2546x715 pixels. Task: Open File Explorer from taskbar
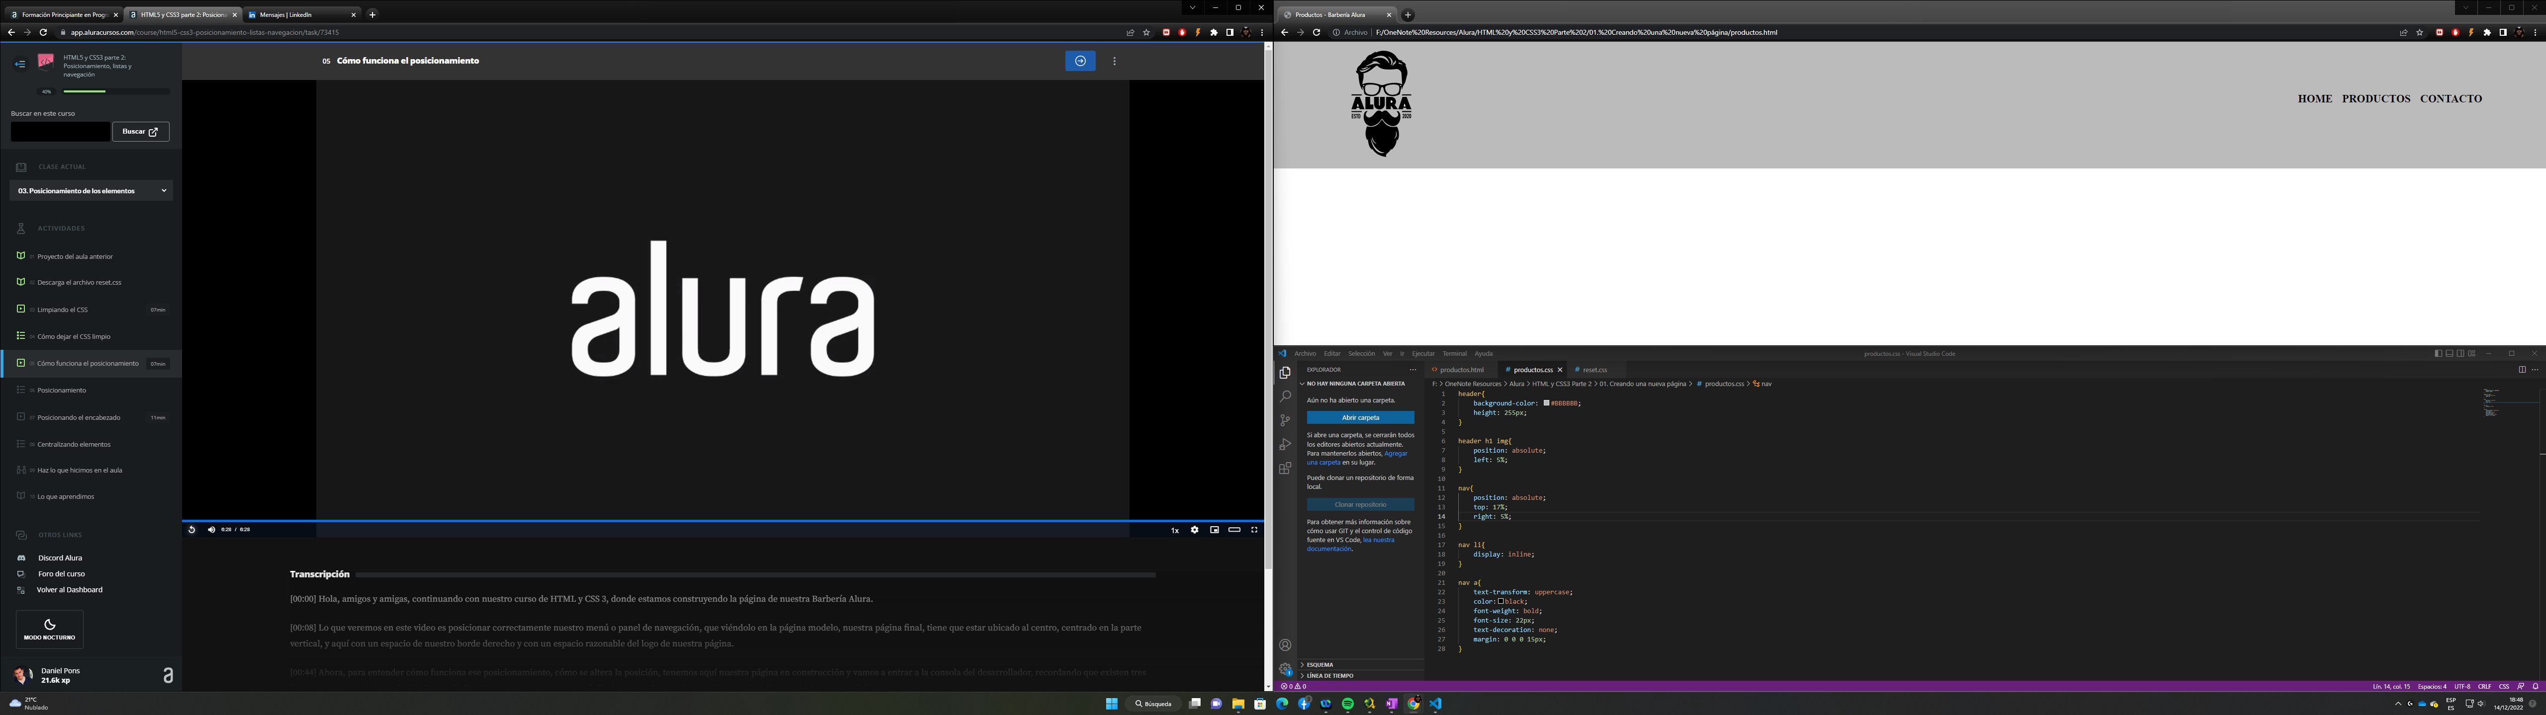click(1238, 704)
